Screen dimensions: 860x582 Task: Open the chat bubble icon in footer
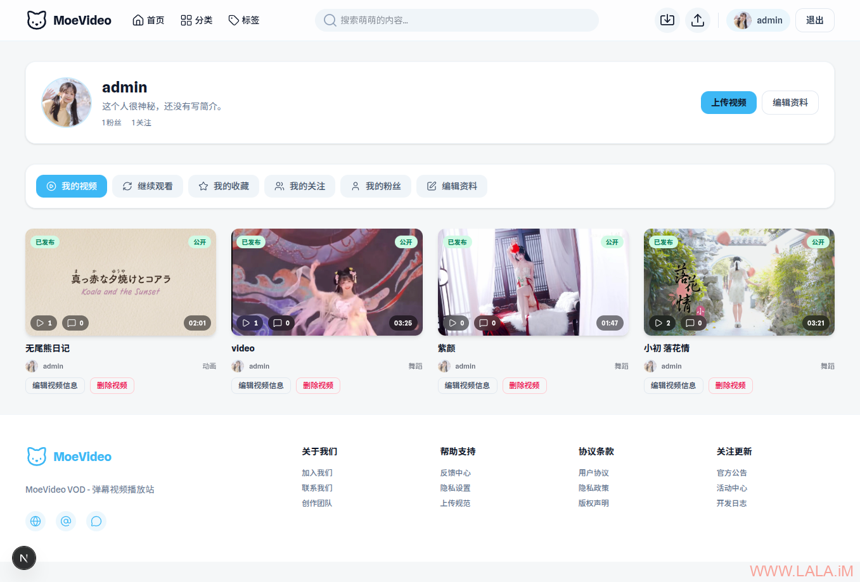click(96, 521)
